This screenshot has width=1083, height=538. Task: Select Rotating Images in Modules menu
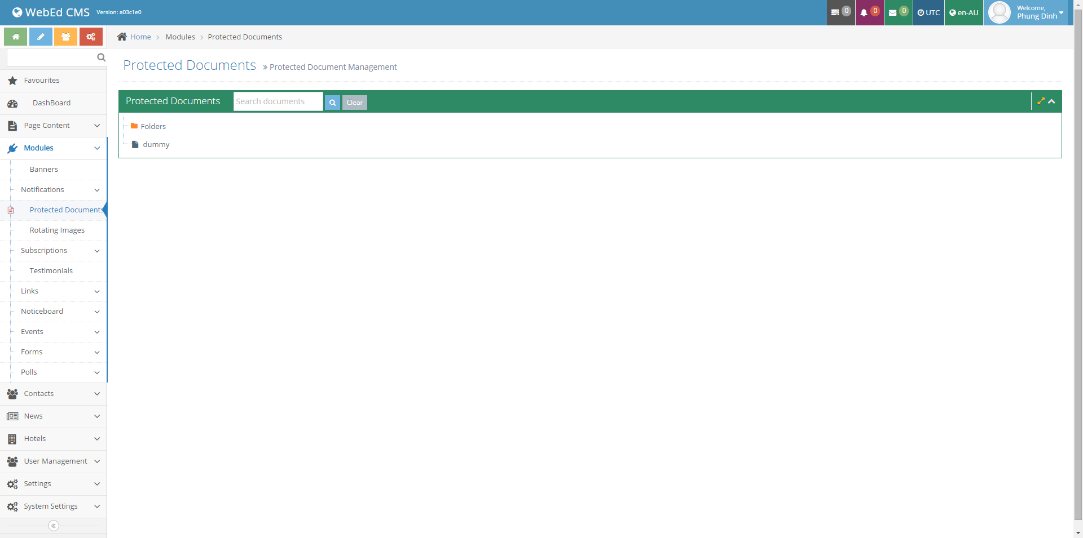(57, 230)
